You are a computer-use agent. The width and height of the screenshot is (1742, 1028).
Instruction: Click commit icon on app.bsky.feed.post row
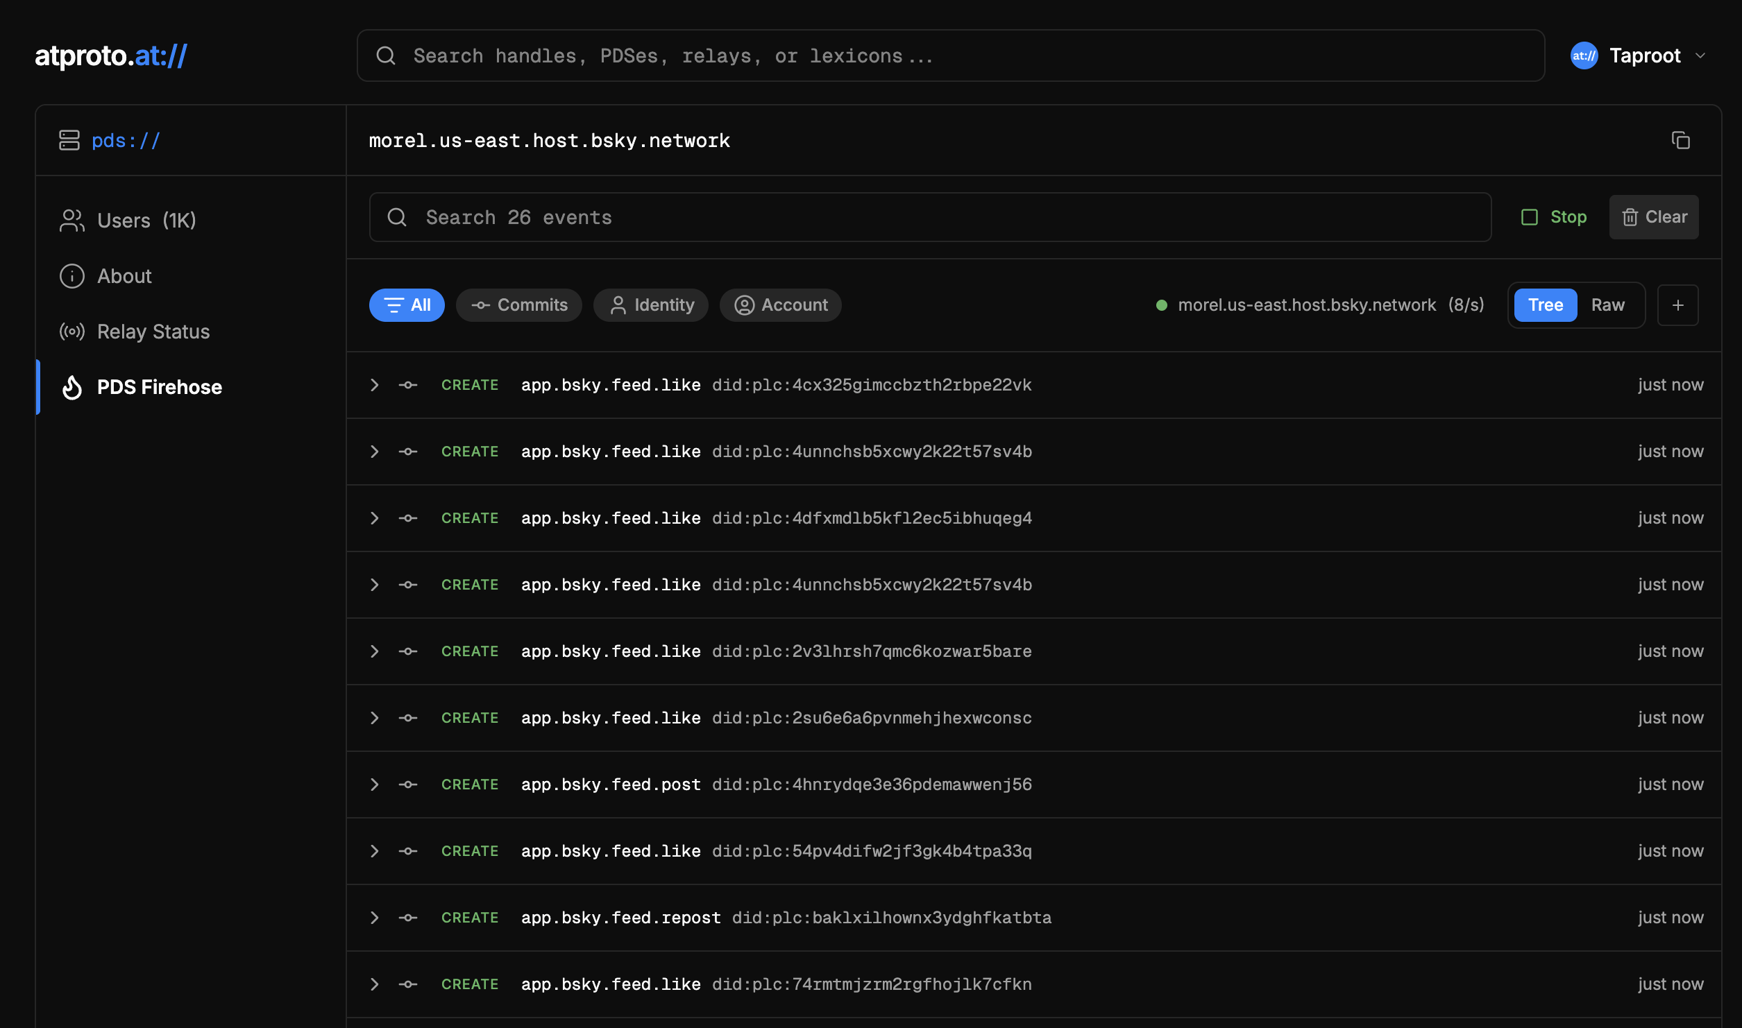408,785
